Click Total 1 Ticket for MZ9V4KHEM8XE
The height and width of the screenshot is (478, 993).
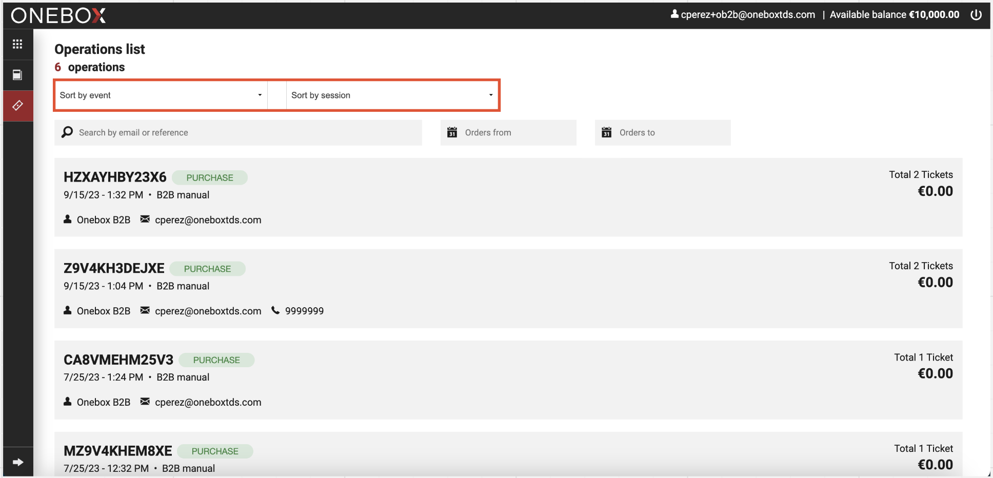[924, 448]
